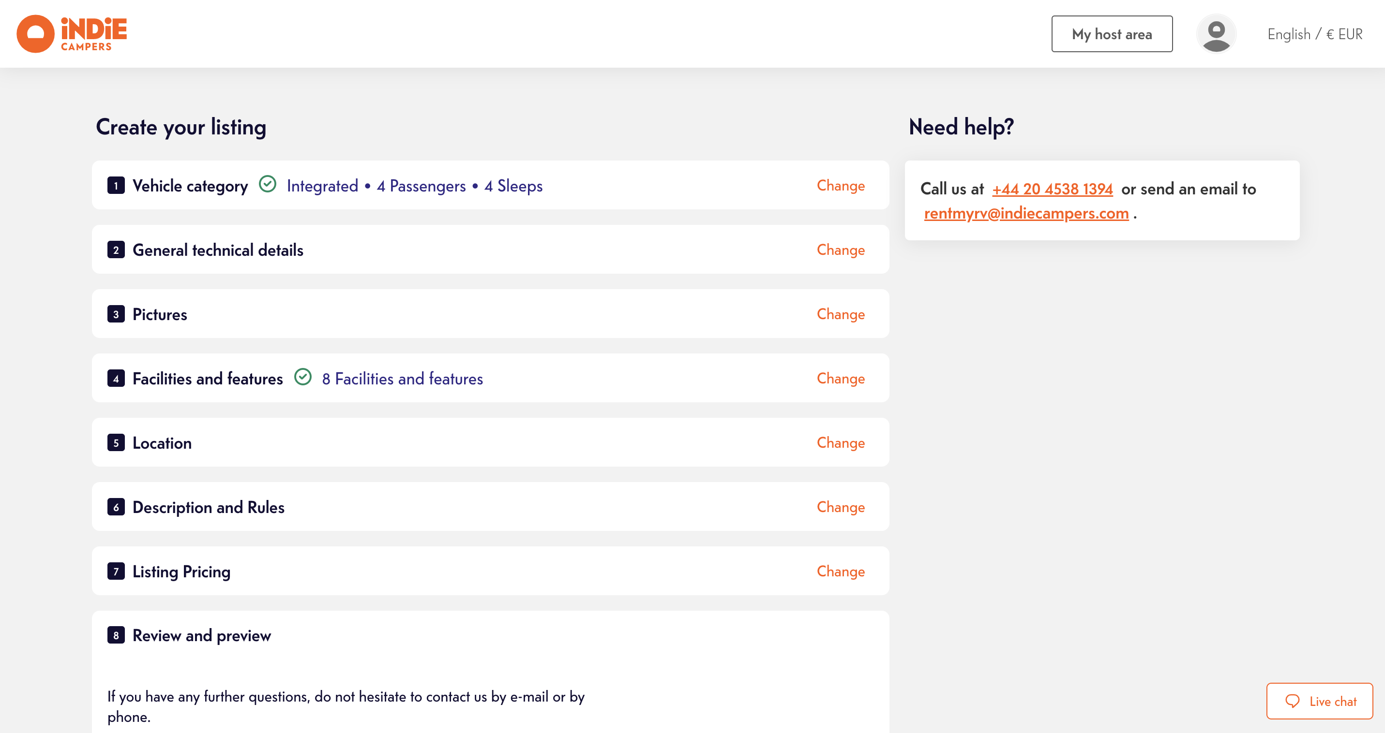1385x733 pixels.
Task: Click the step 1 number badge
Action: pyautogui.click(x=116, y=185)
